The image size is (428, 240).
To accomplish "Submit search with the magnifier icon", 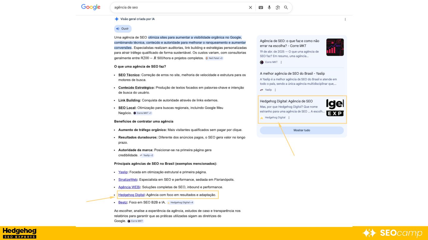I will coord(286,7).
